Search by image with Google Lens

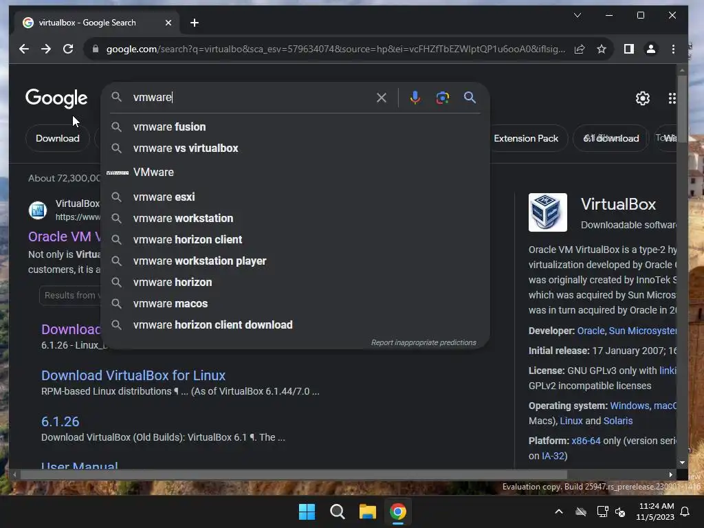coord(443,98)
